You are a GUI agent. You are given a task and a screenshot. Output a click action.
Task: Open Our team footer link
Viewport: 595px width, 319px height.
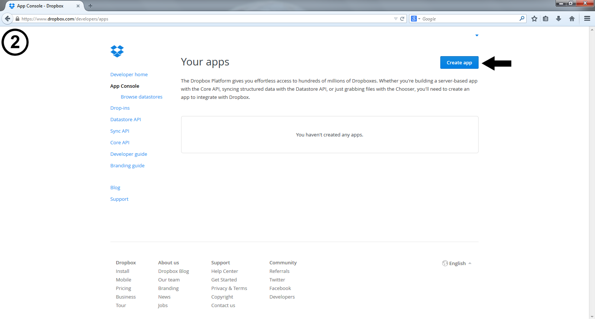169,280
